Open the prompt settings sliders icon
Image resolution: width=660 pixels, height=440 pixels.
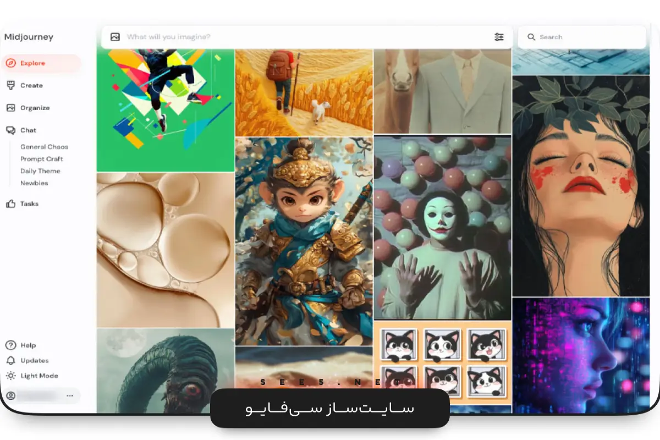click(x=499, y=37)
